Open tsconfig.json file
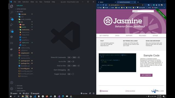This screenshot has height=98, width=175. [25, 68]
